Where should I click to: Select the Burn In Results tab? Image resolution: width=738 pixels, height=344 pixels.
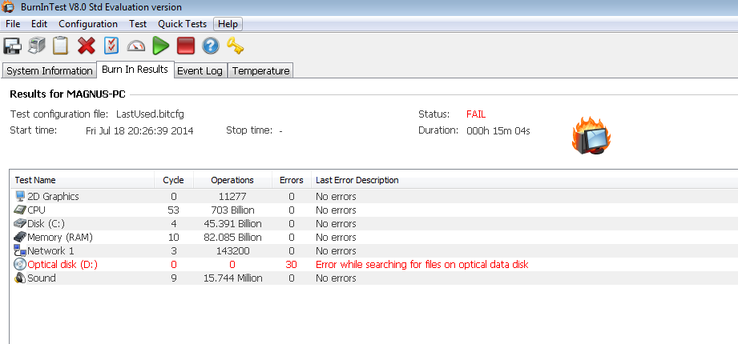pyautogui.click(x=135, y=70)
